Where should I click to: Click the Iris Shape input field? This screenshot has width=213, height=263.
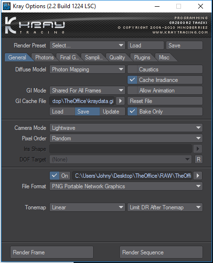pos(121,149)
